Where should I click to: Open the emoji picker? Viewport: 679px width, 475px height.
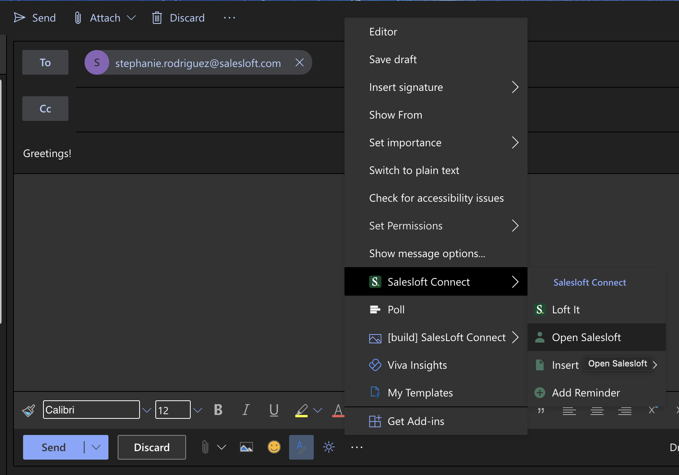274,447
